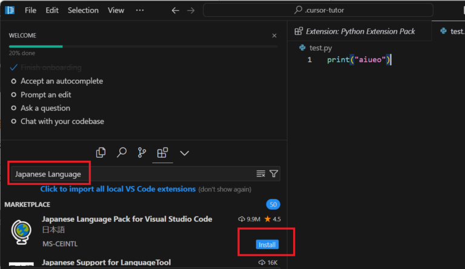Open the overflow menu ellipsis in menu bar
The width and height of the screenshot is (465, 269).
[140, 10]
